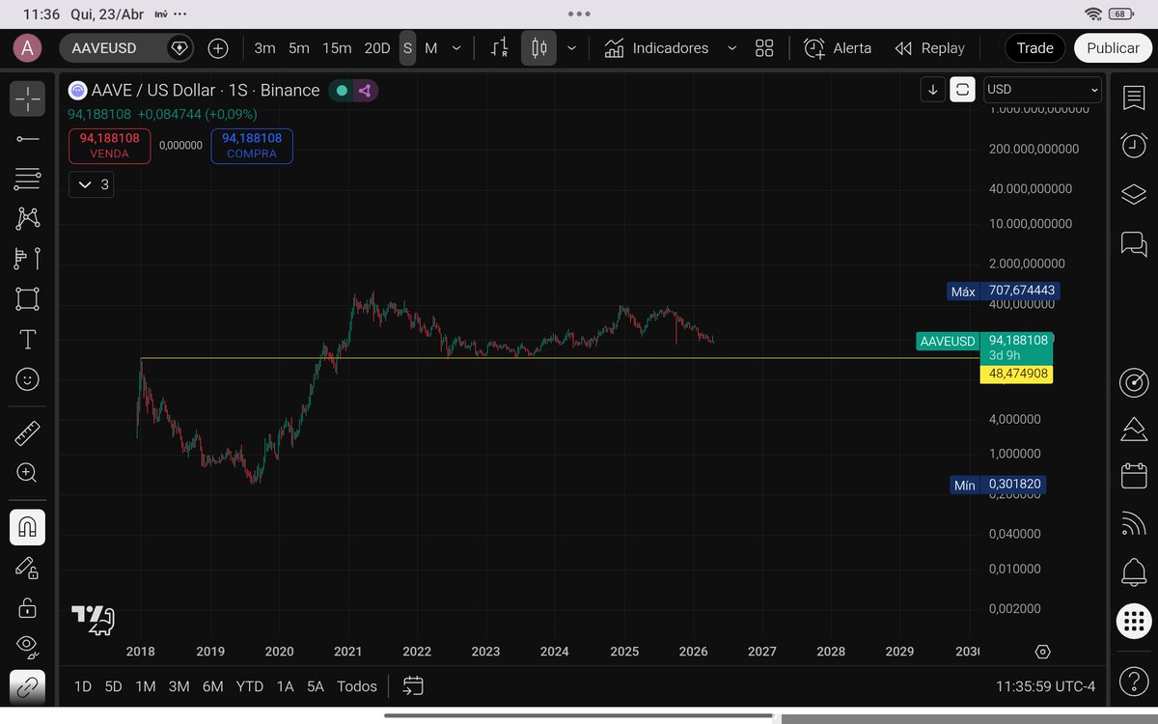Expand the chart type dropdown

[x=571, y=47]
